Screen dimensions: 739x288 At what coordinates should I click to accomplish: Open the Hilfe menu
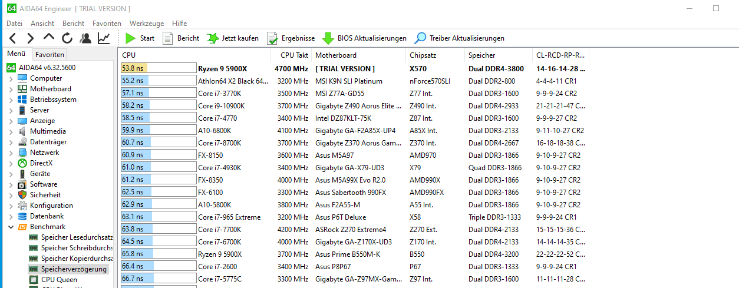coord(179,24)
